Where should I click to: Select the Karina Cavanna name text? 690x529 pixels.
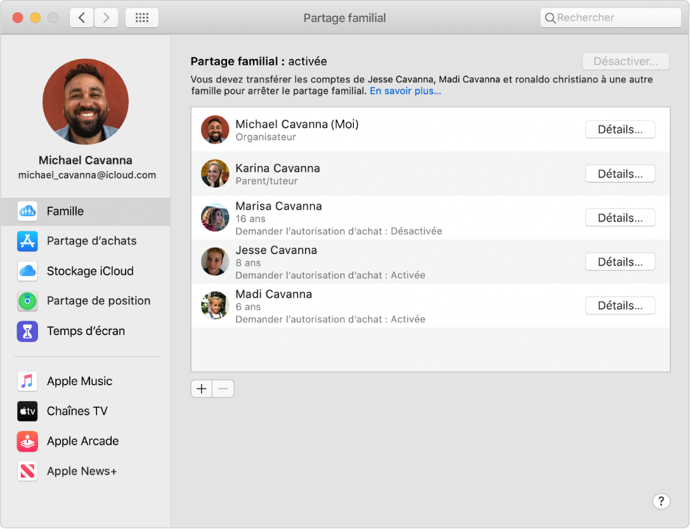278,168
